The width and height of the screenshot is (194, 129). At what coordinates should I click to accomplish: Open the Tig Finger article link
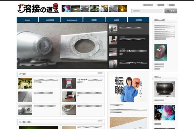[90, 81]
